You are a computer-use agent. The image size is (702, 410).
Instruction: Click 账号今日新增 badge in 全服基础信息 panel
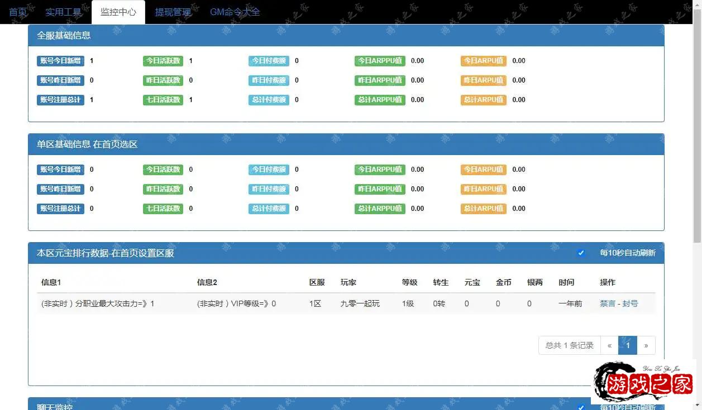60,61
